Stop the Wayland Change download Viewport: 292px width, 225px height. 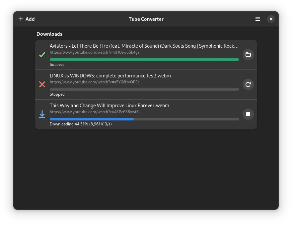click(x=248, y=114)
